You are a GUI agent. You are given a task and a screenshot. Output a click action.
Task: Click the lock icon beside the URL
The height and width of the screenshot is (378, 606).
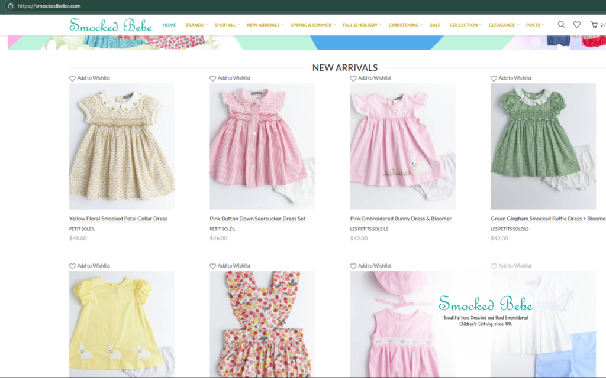(11, 6)
